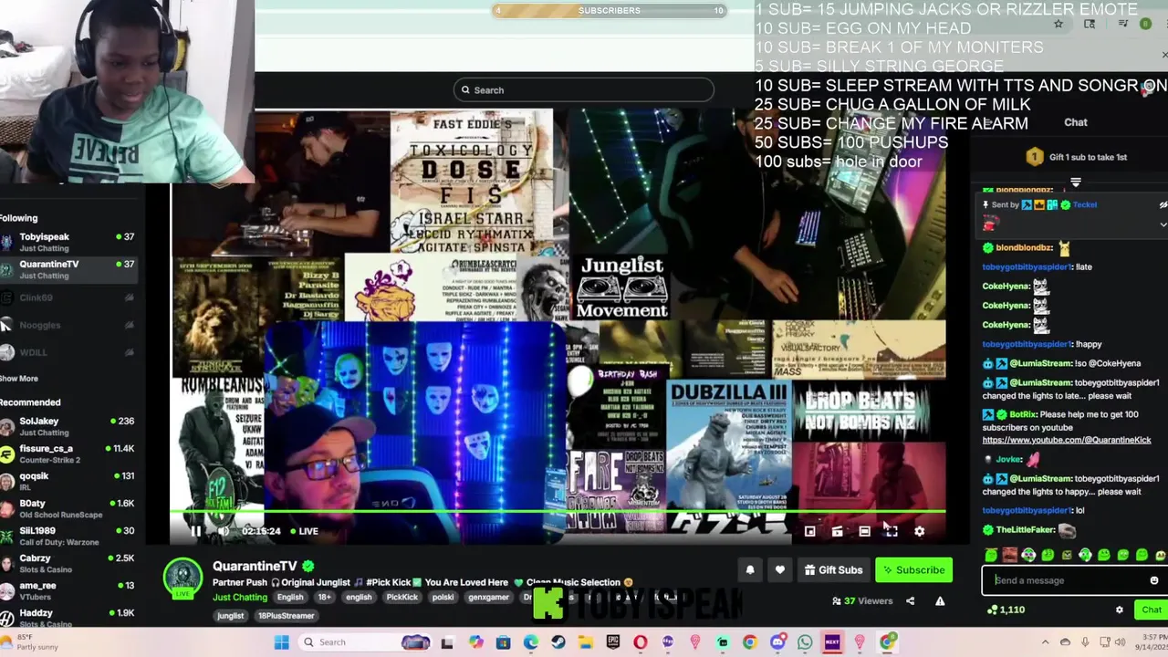Open Microsoft Edge from the taskbar
This screenshot has height=657, width=1168.
pos(530,642)
